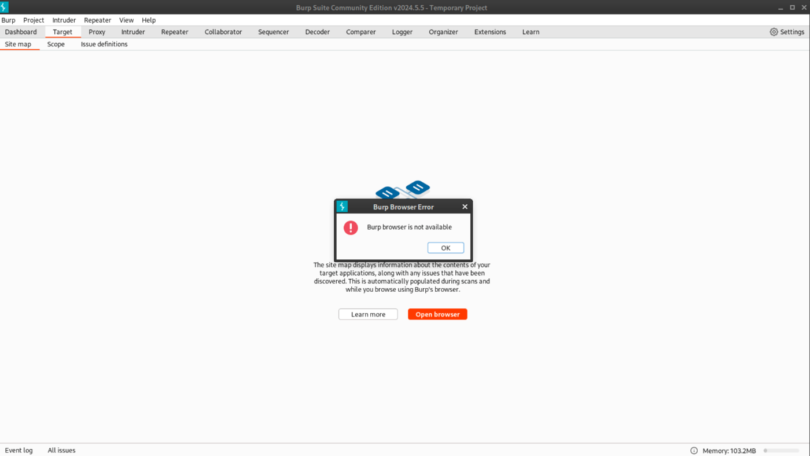Screen dimensions: 810x456
Task: Click the red error exclamation icon
Action: (351, 227)
